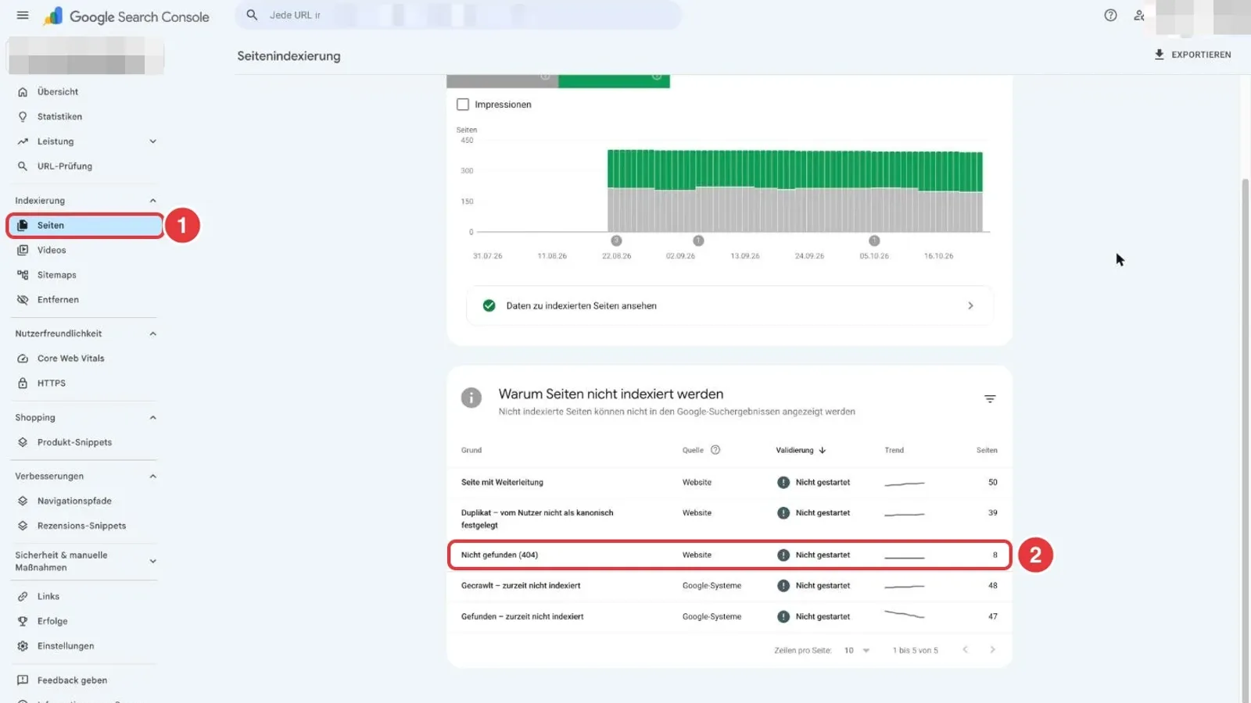Viewport: 1251px width, 703px height.
Task: Open the hamburger main menu
Action: pyautogui.click(x=23, y=15)
